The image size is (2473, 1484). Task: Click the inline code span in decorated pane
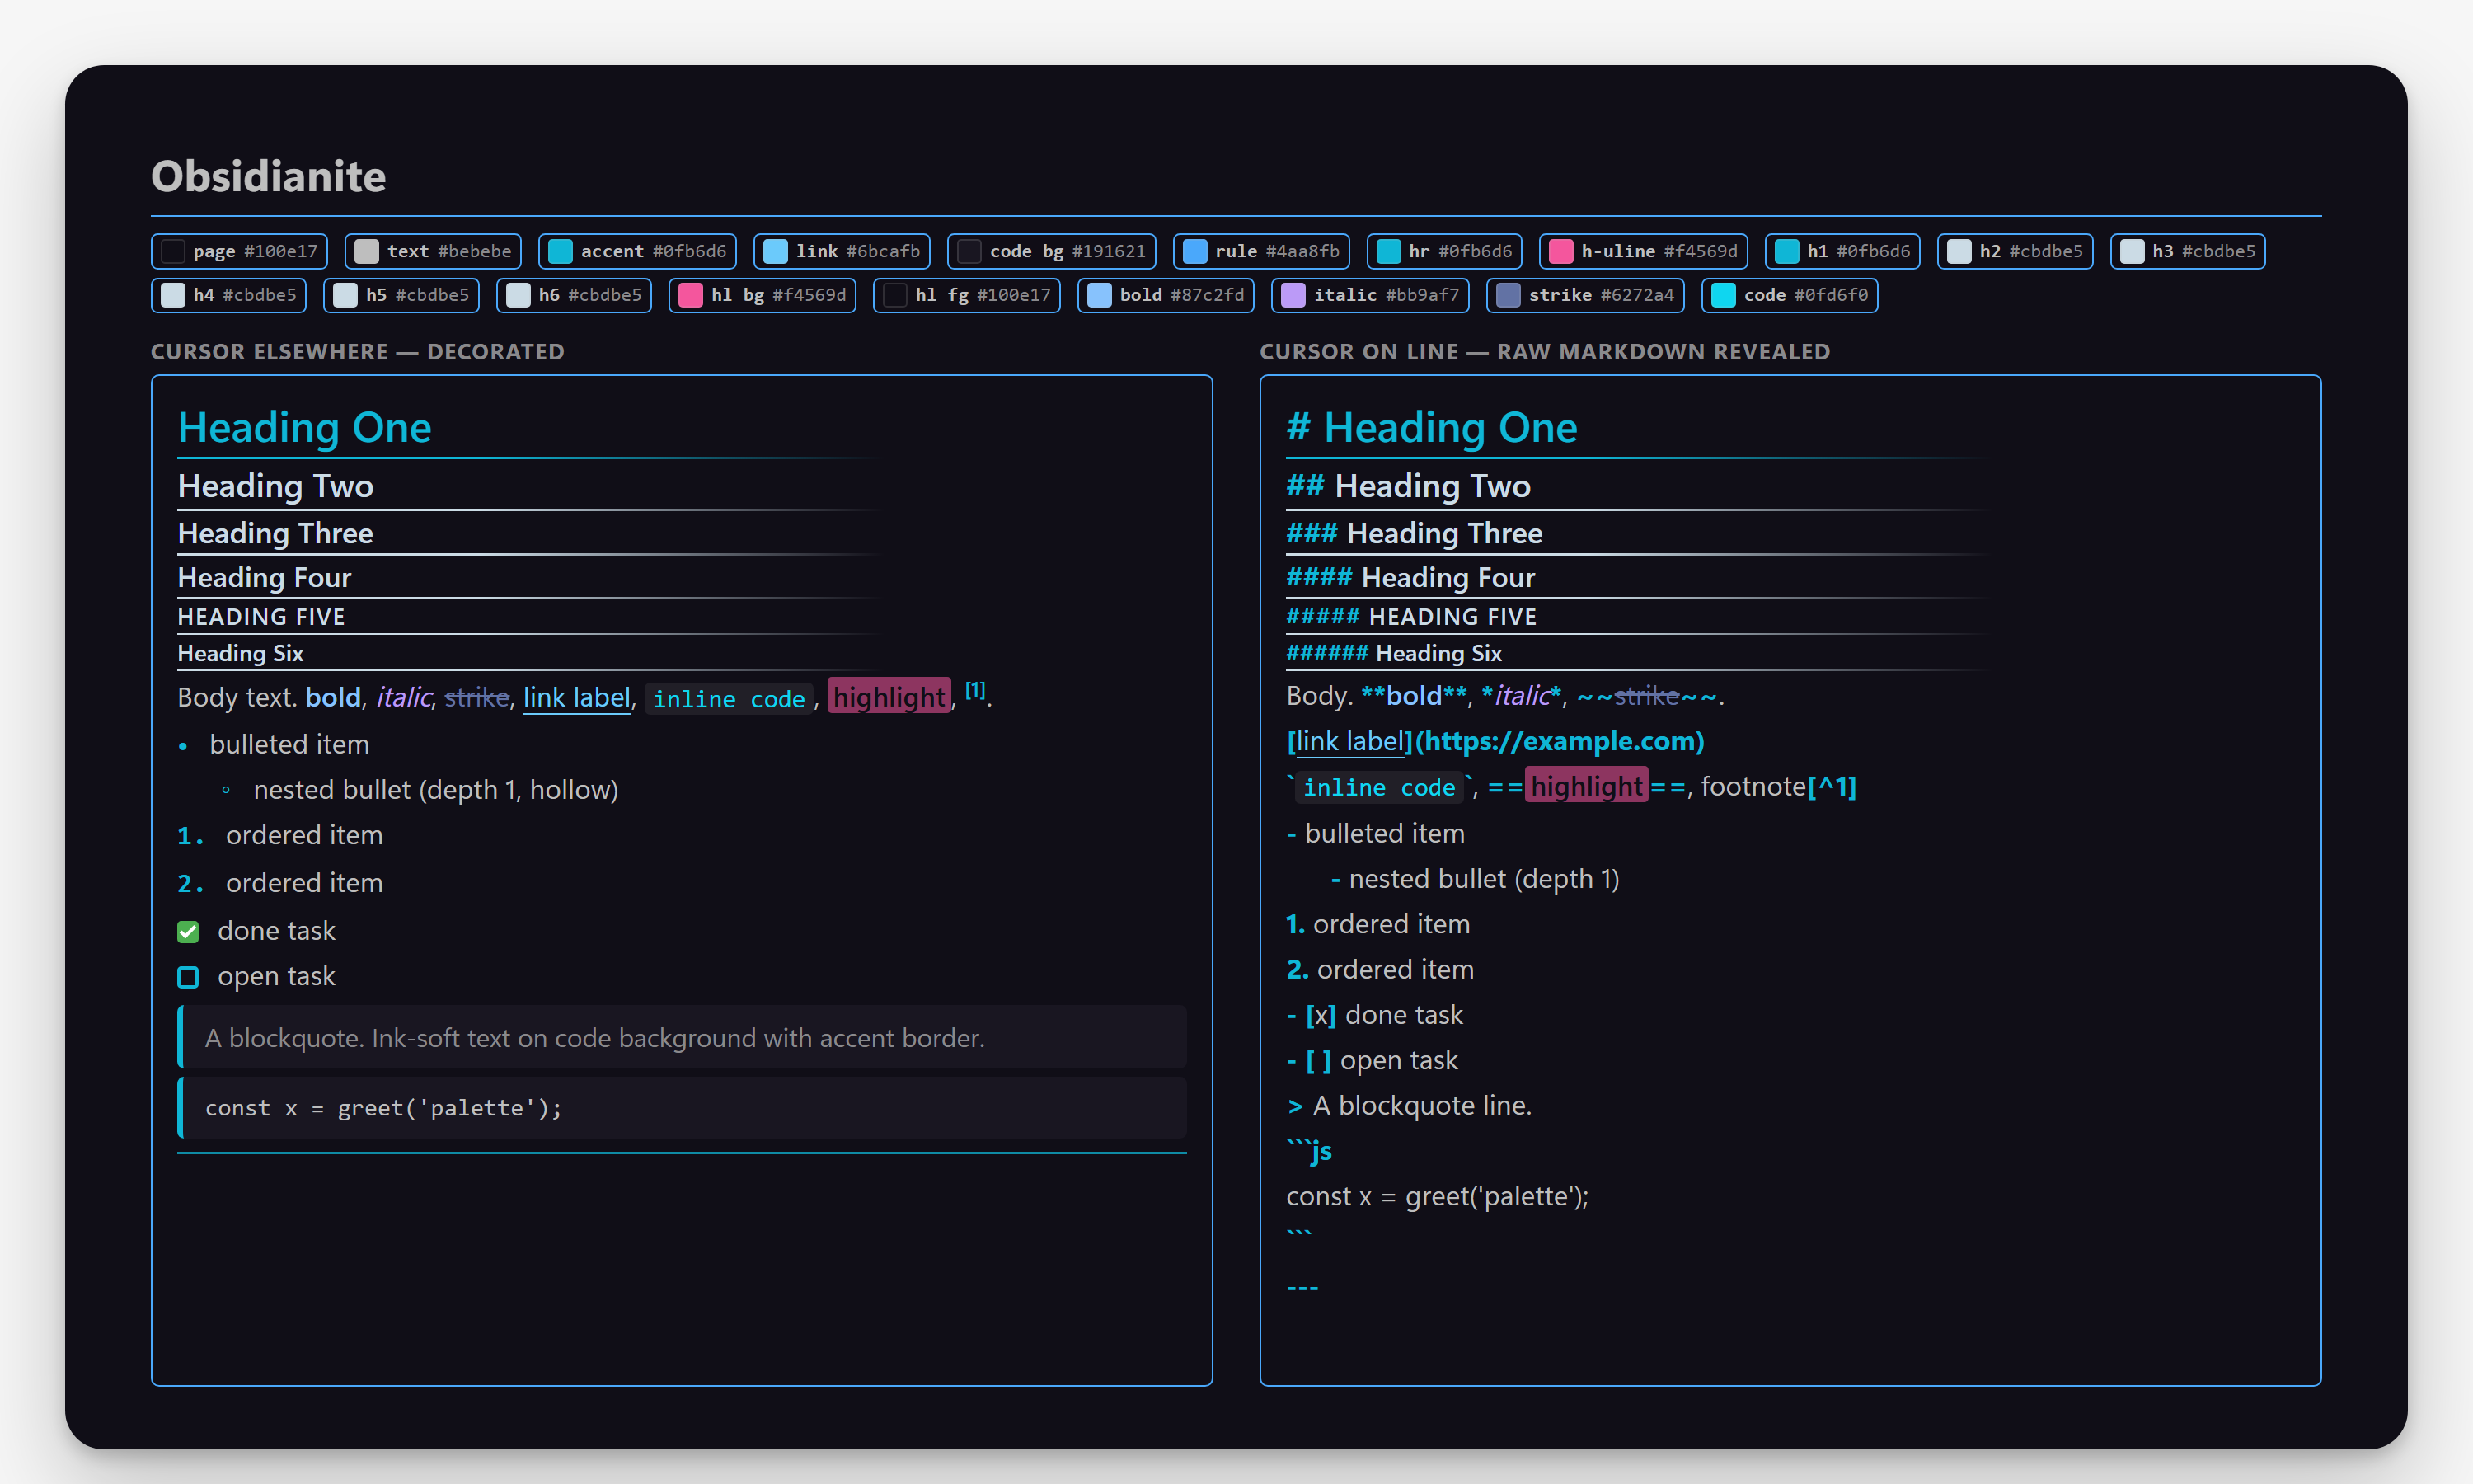coord(729,699)
